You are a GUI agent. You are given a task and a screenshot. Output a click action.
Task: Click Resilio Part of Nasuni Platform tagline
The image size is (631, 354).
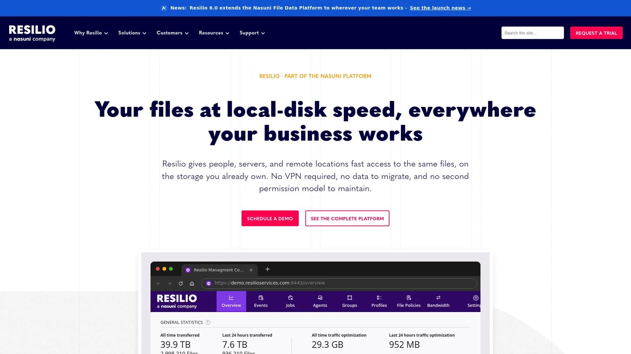[x=315, y=76]
